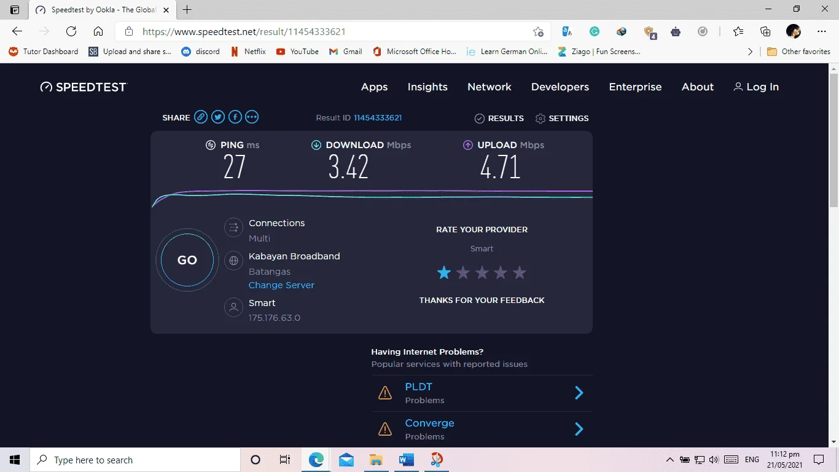Open the browser Favorites list icon
This screenshot has height=472, width=839.
[x=738, y=31]
